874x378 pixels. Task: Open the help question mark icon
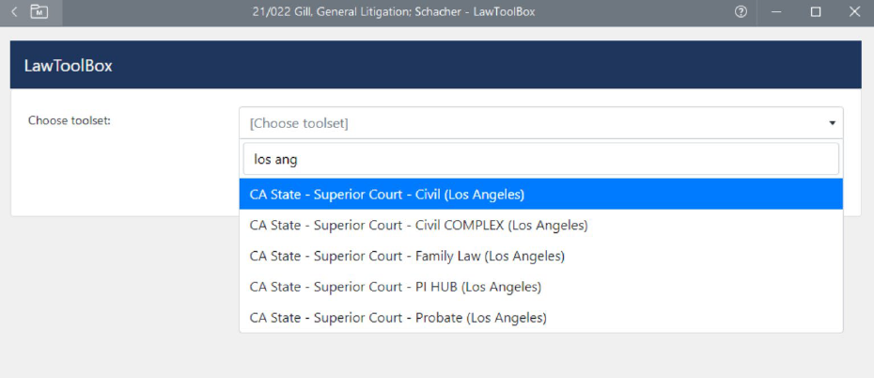[741, 11]
